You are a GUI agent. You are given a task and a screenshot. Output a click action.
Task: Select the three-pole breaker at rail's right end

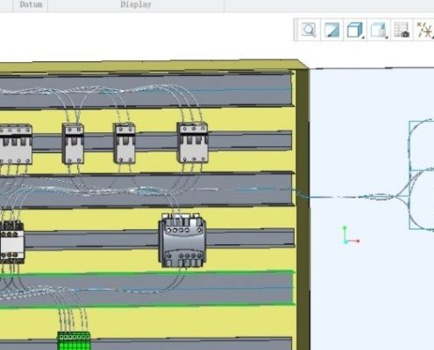click(193, 143)
